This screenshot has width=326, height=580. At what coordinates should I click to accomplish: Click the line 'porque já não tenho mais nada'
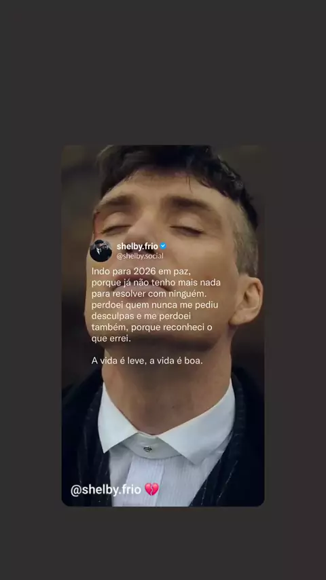tap(156, 283)
